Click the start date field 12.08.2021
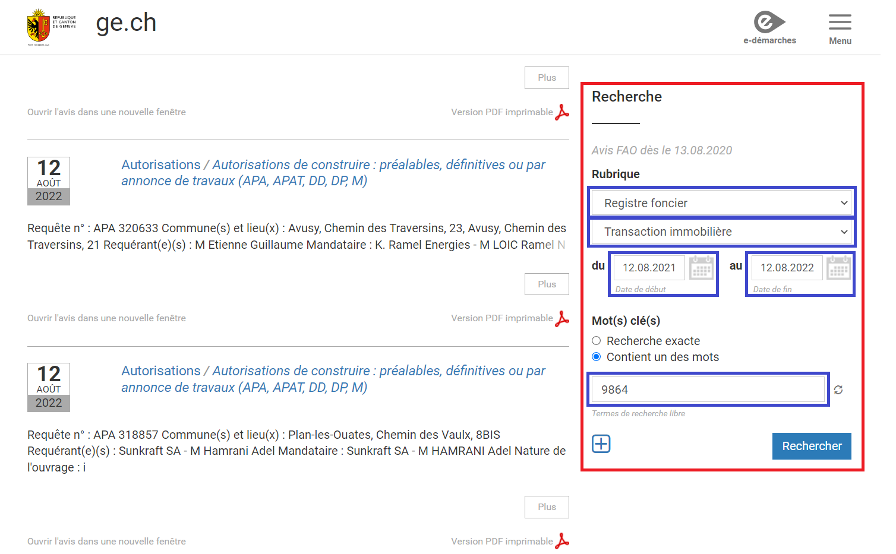 tap(649, 268)
